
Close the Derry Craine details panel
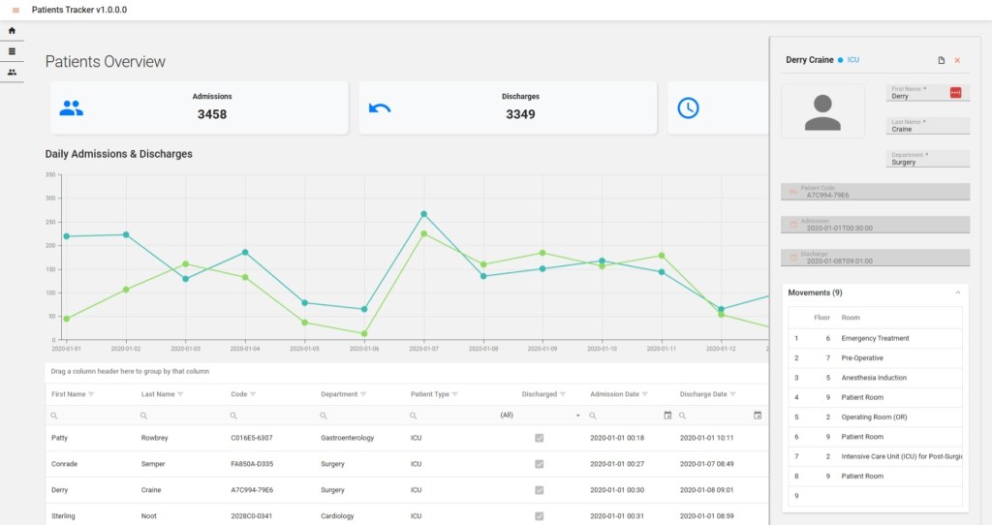(x=957, y=60)
